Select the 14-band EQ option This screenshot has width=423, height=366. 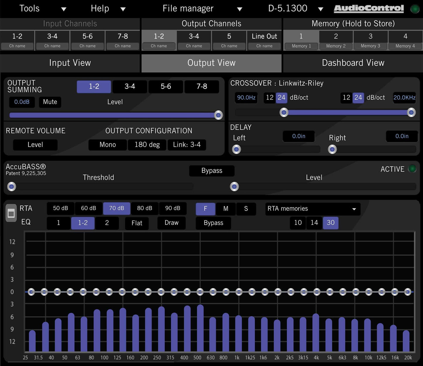pos(314,223)
